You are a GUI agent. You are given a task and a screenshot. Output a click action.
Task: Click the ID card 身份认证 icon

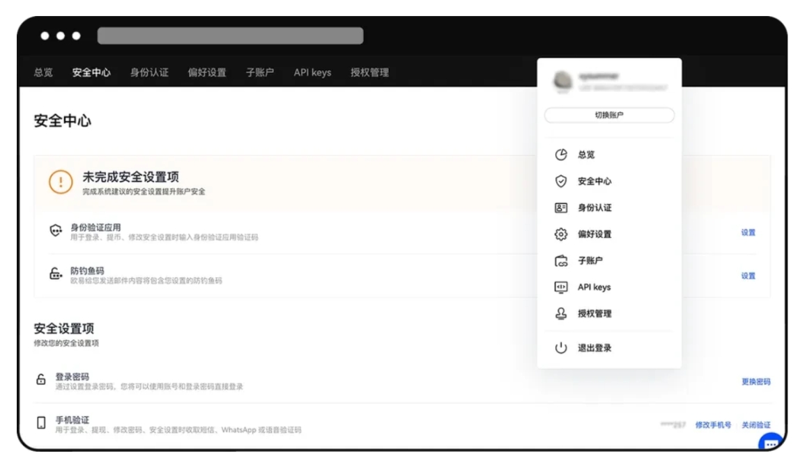click(x=561, y=207)
